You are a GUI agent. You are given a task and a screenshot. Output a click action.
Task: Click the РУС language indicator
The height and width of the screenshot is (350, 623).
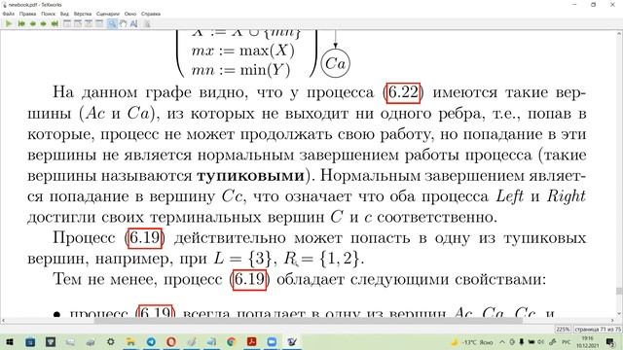tap(566, 342)
